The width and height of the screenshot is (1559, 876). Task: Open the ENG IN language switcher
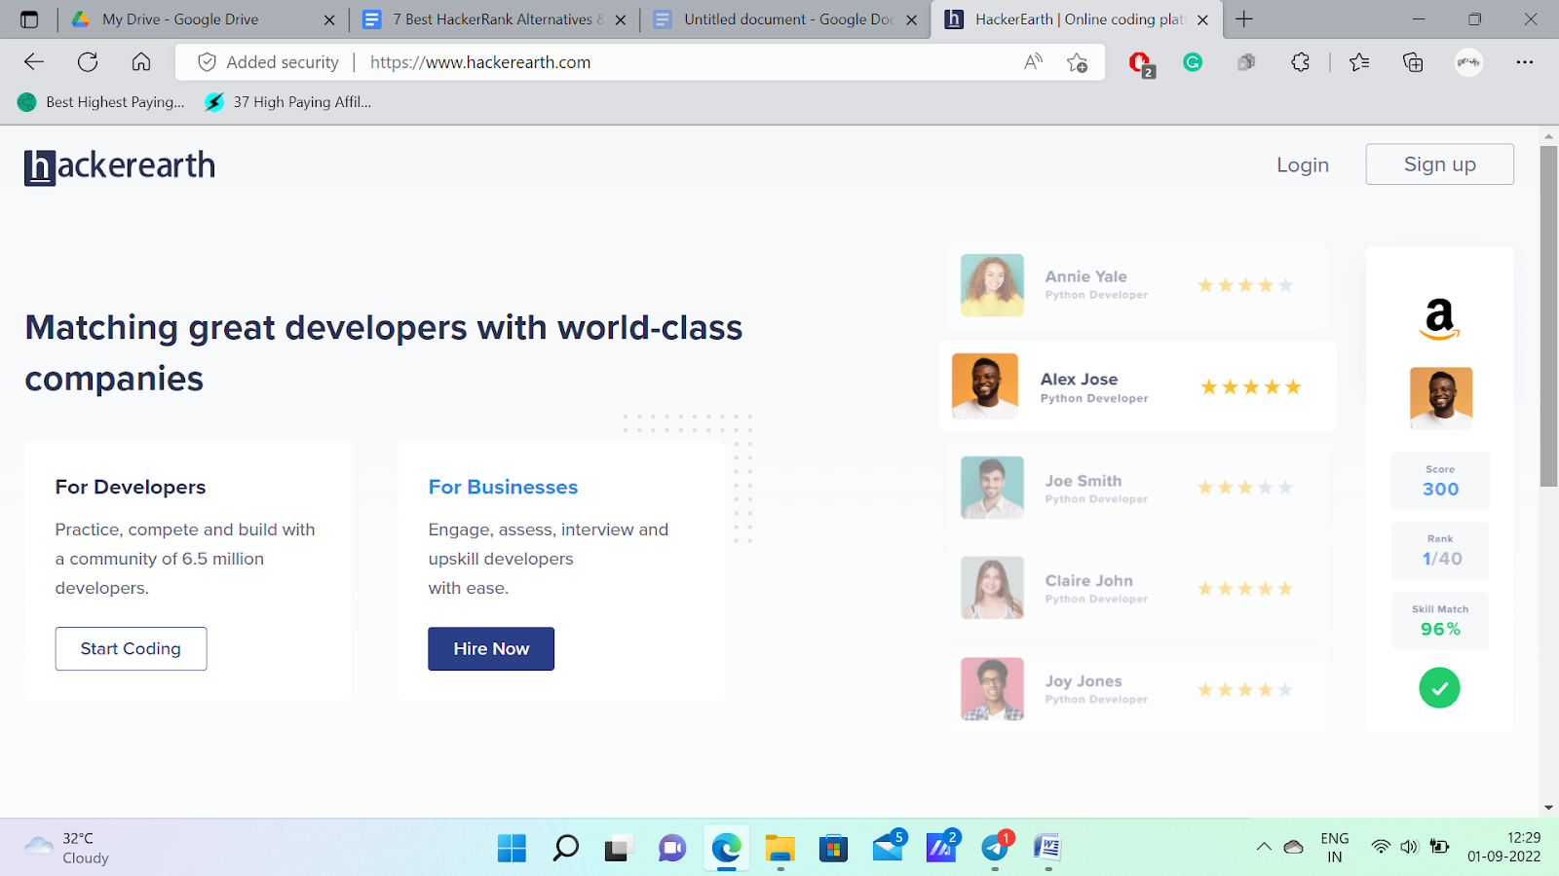(x=1335, y=847)
